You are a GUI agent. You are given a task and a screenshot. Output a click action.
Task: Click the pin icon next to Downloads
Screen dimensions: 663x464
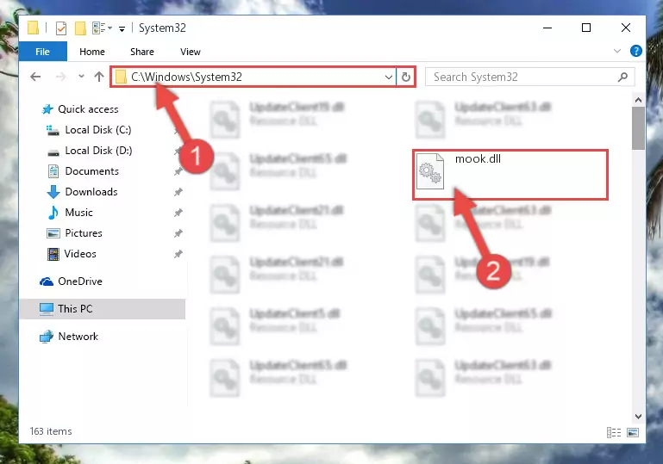click(x=178, y=192)
